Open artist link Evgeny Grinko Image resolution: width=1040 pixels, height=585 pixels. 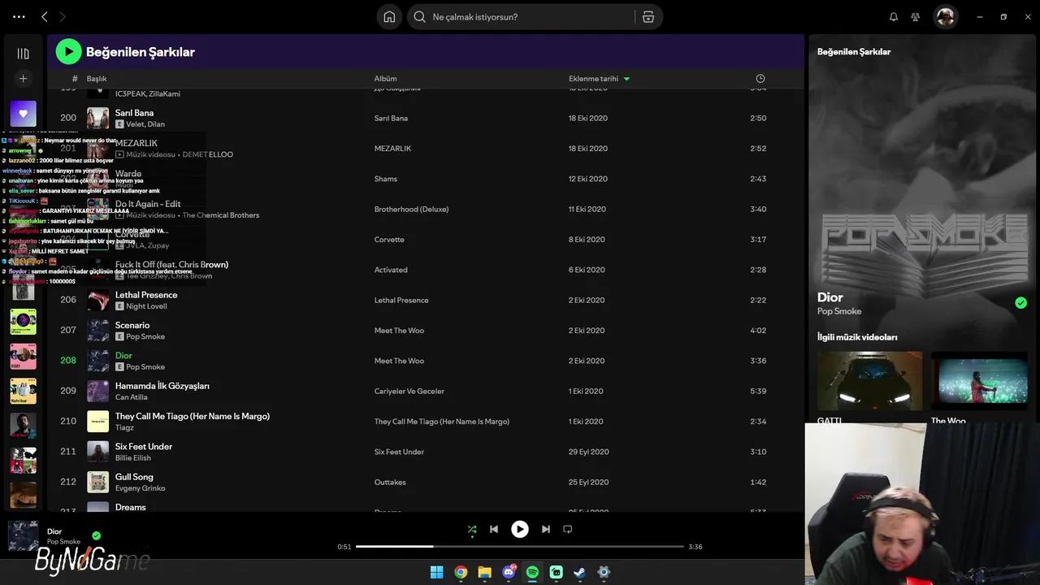[141, 488]
